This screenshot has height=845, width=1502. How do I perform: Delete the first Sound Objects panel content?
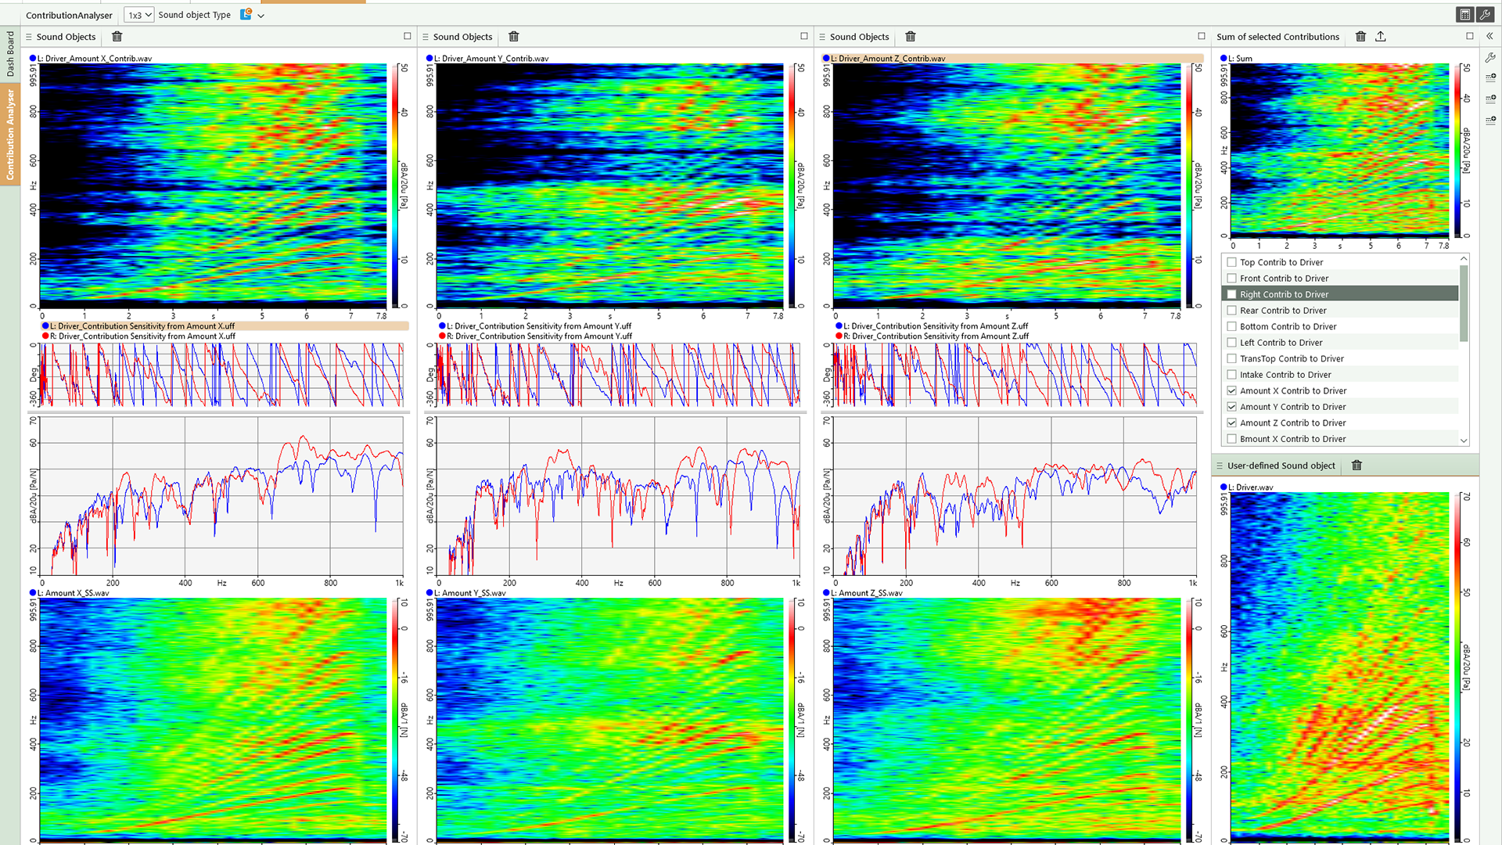[117, 37]
